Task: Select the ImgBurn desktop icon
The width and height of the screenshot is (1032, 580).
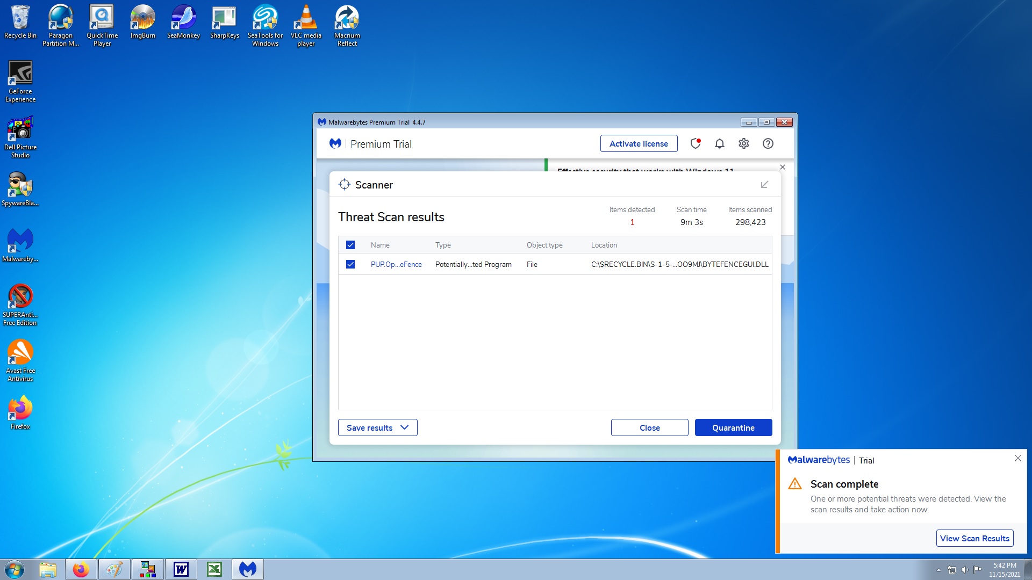Action: coord(142,22)
